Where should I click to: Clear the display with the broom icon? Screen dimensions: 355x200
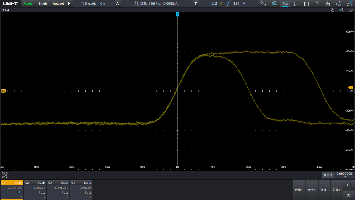point(328,4)
